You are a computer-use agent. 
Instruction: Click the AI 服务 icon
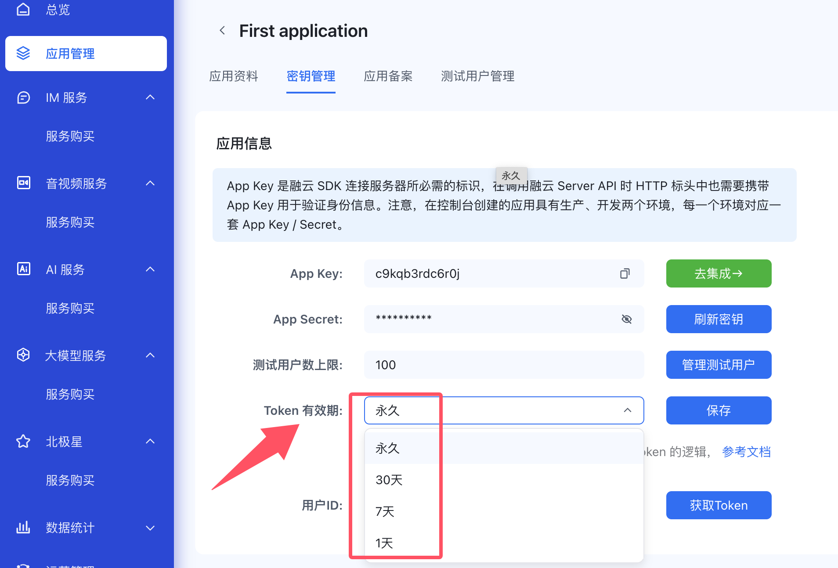coord(23,269)
